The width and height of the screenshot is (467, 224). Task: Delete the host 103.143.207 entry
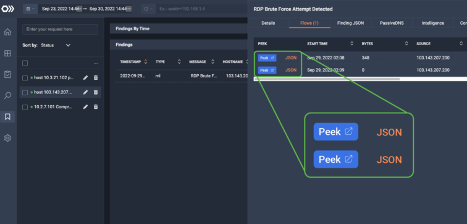click(96, 92)
